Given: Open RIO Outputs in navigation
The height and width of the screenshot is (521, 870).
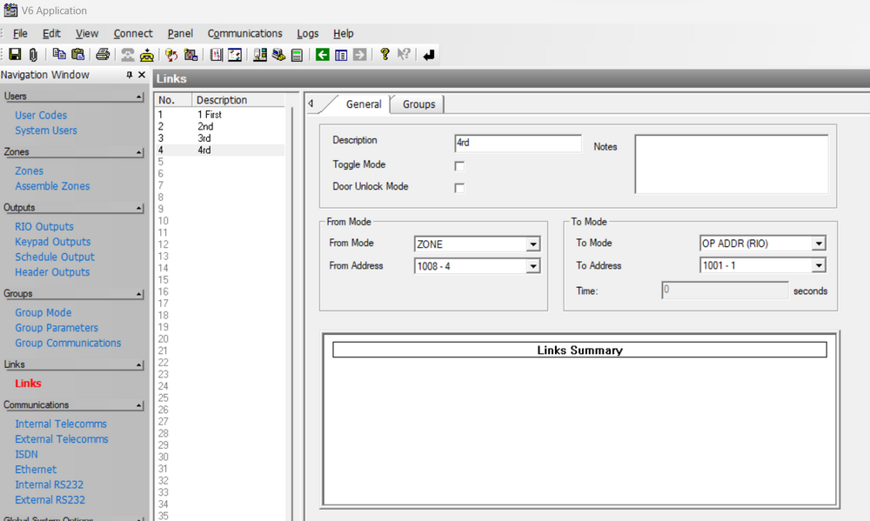Looking at the screenshot, I should 44,227.
